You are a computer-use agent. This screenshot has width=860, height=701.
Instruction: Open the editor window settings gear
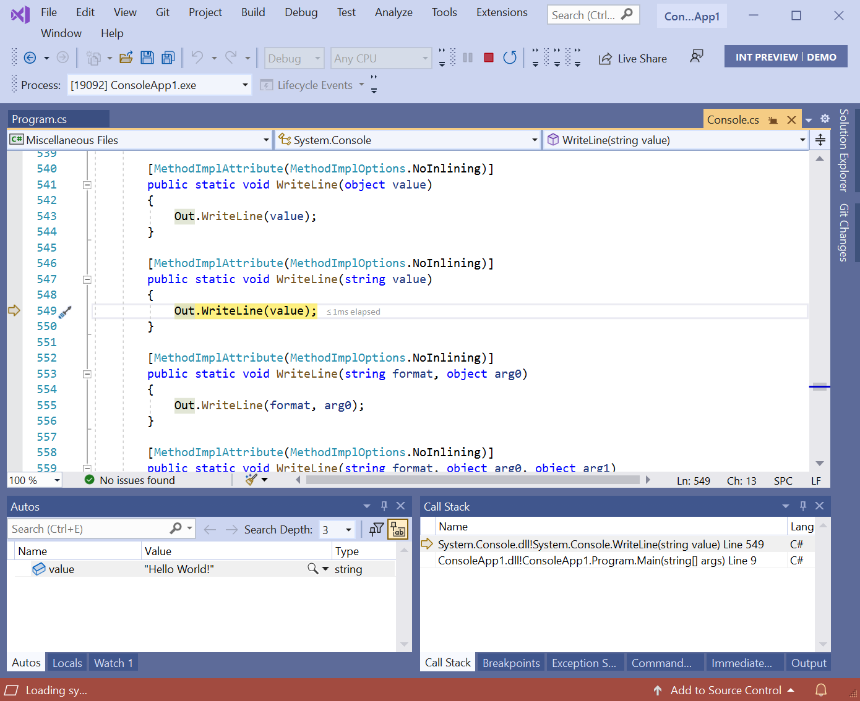pyautogui.click(x=825, y=119)
